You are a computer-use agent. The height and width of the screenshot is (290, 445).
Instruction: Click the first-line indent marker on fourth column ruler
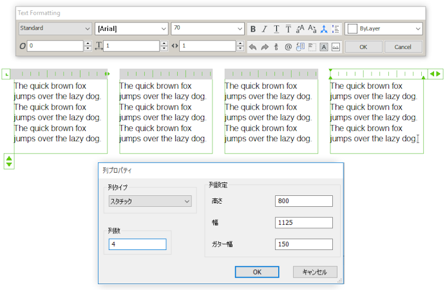click(x=330, y=70)
